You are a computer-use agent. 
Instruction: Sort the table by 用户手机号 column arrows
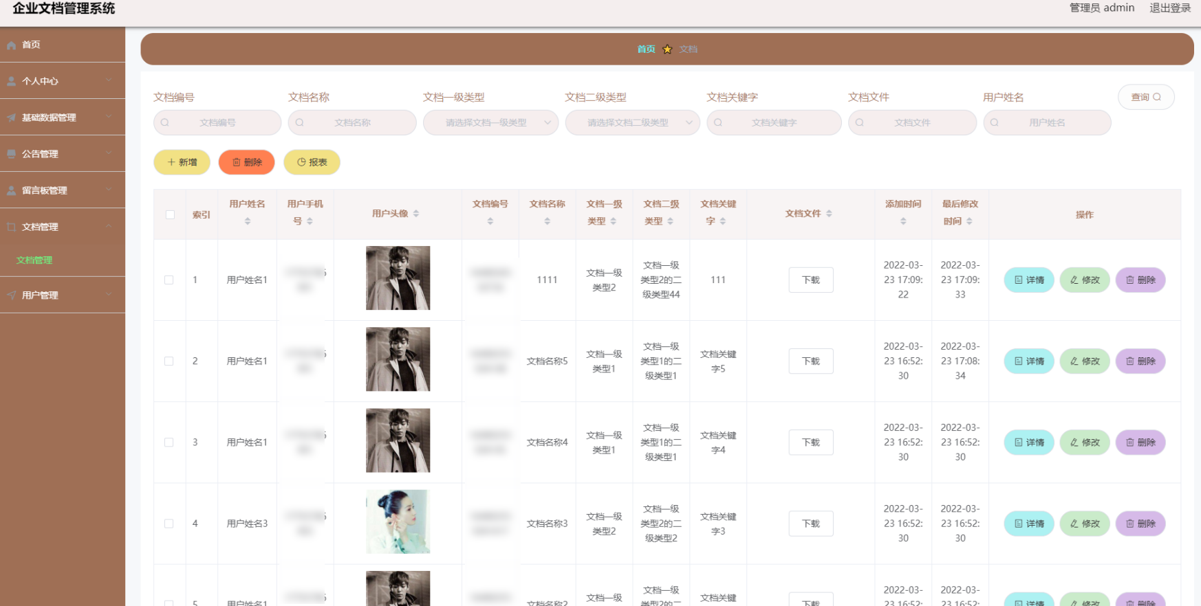click(310, 221)
